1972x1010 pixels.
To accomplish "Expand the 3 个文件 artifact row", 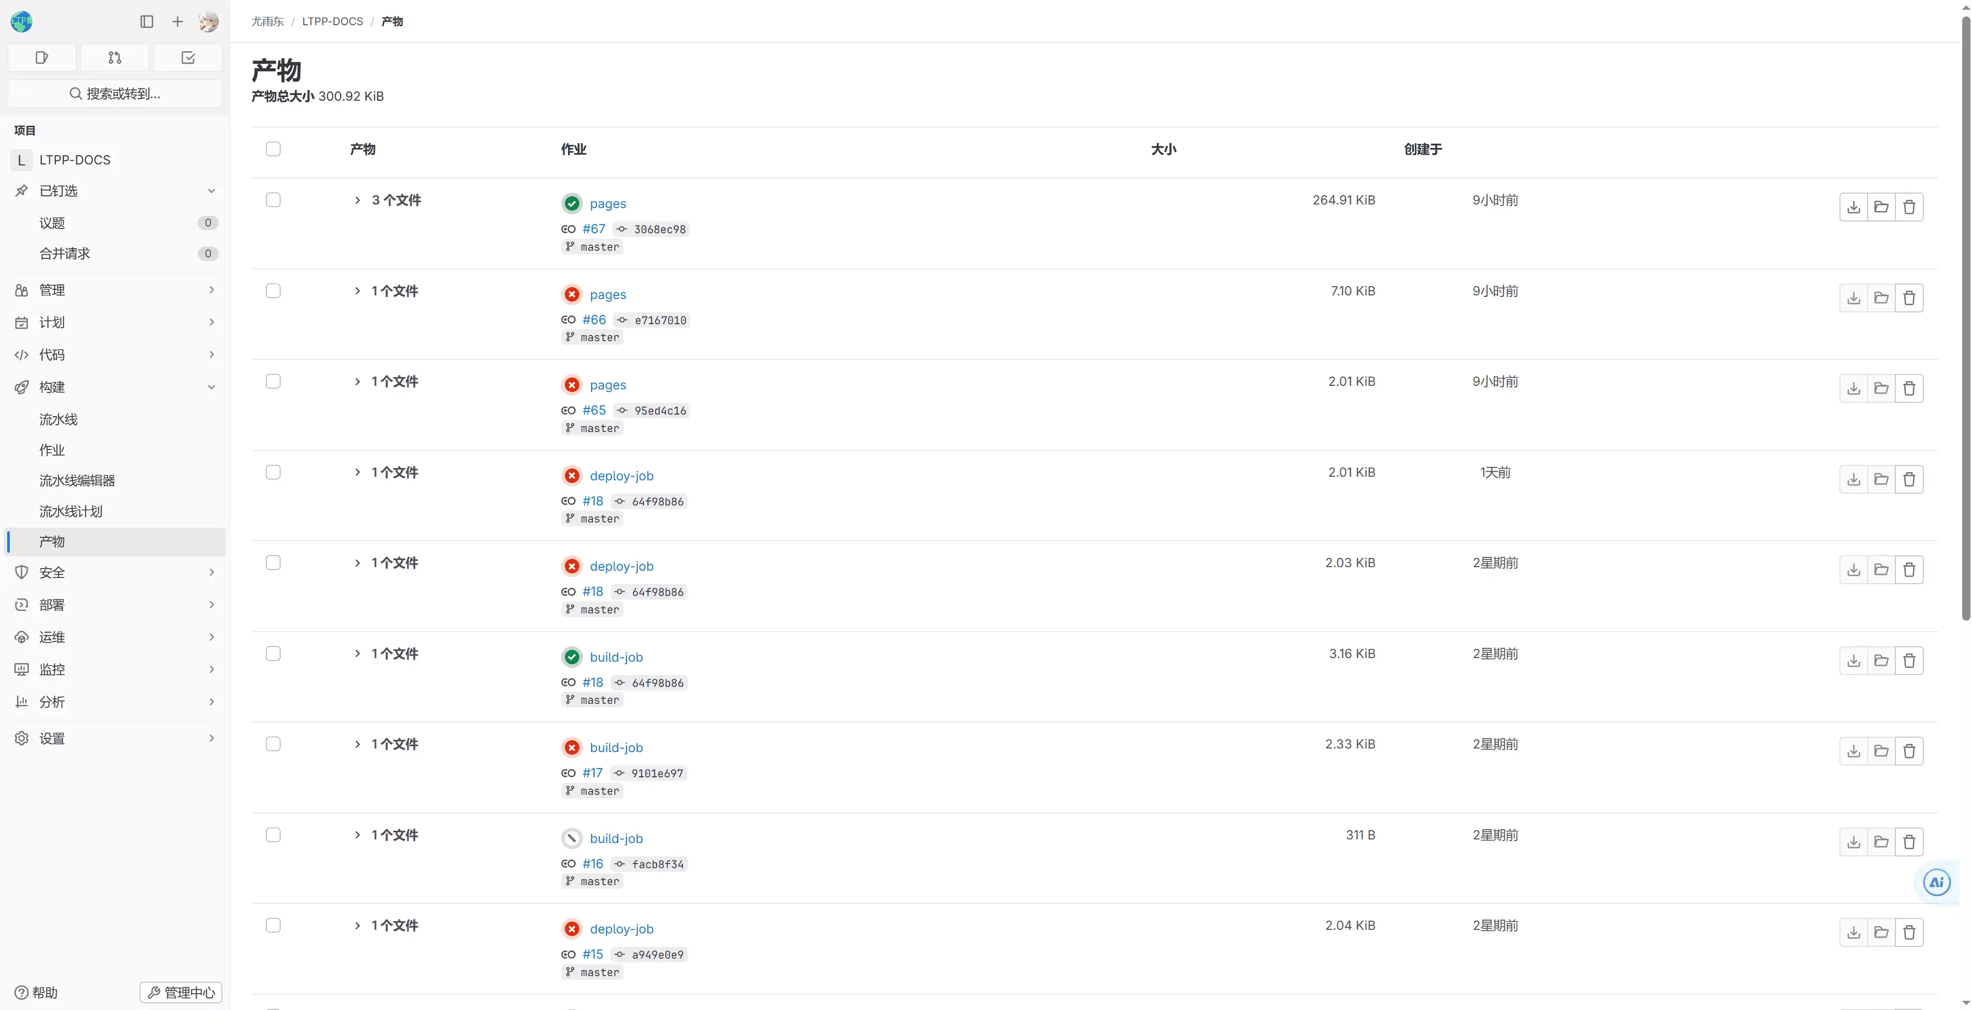I will tap(357, 200).
